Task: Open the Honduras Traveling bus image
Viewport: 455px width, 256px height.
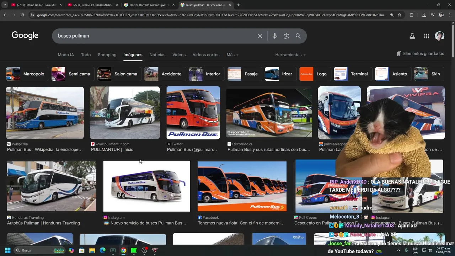Action: point(51,186)
